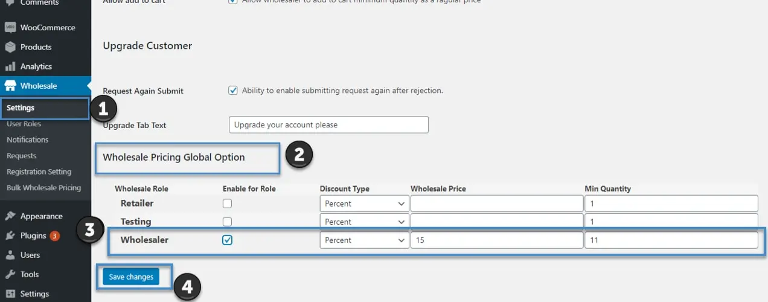Screen dimensions: 768x302
Task: Click the Appearance paintbrush icon
Action: 10,216
